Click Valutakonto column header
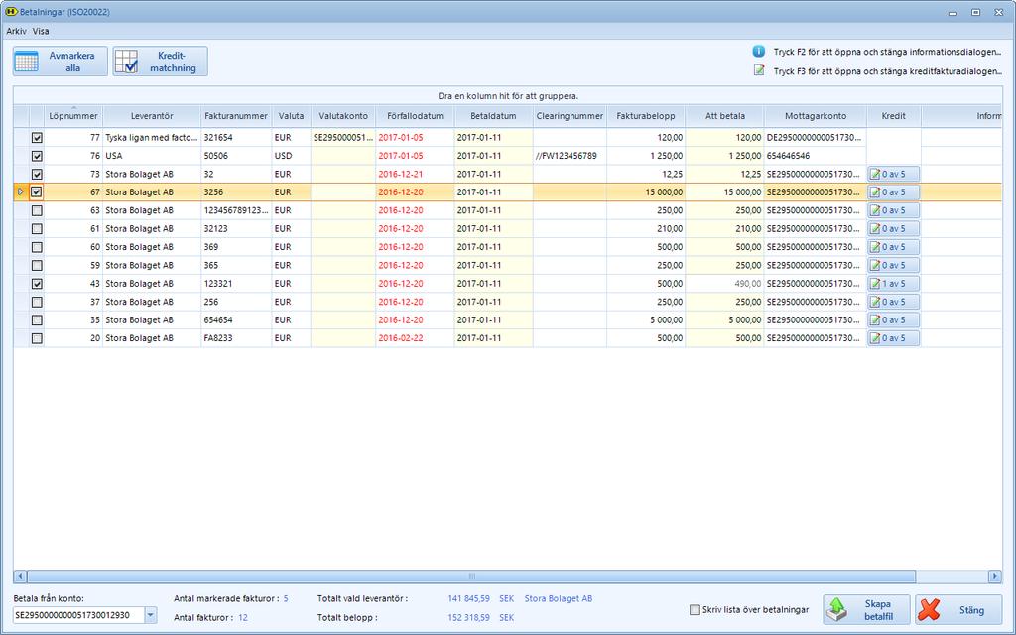1016x635 pixels. pyautogui.click(x=342, y=116)
